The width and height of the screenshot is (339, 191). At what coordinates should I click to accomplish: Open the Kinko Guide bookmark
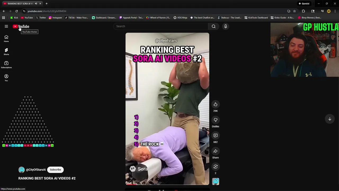[x=282, y=18]
